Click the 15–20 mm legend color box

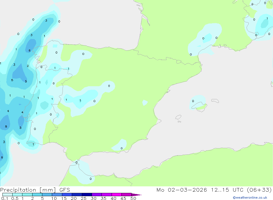67,195
